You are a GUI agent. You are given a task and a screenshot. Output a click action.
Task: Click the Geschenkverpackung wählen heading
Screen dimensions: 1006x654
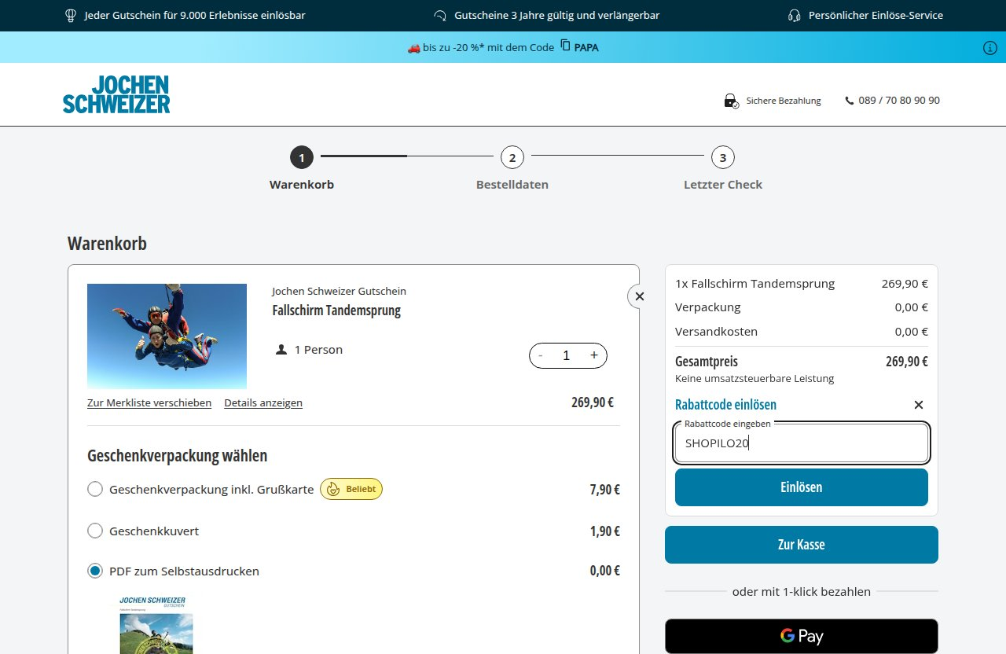tap(177, 456)
